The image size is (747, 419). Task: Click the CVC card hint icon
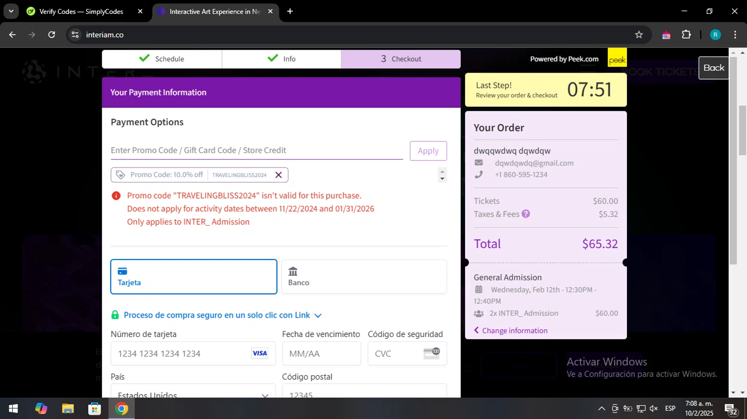[431, 353]
